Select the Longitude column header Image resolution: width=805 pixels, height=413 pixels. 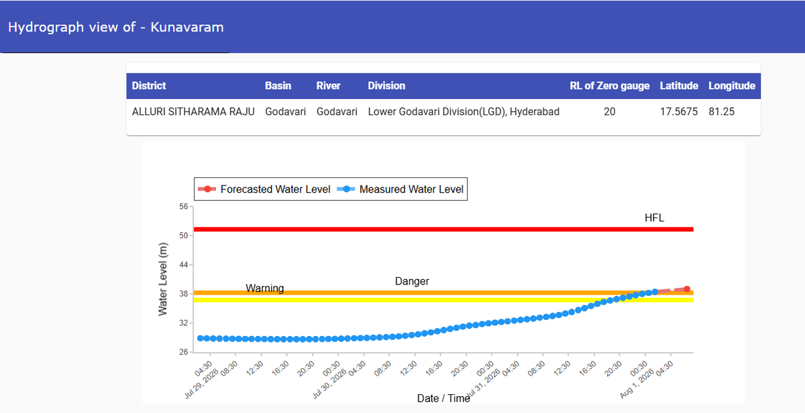(x=732, y=86)
